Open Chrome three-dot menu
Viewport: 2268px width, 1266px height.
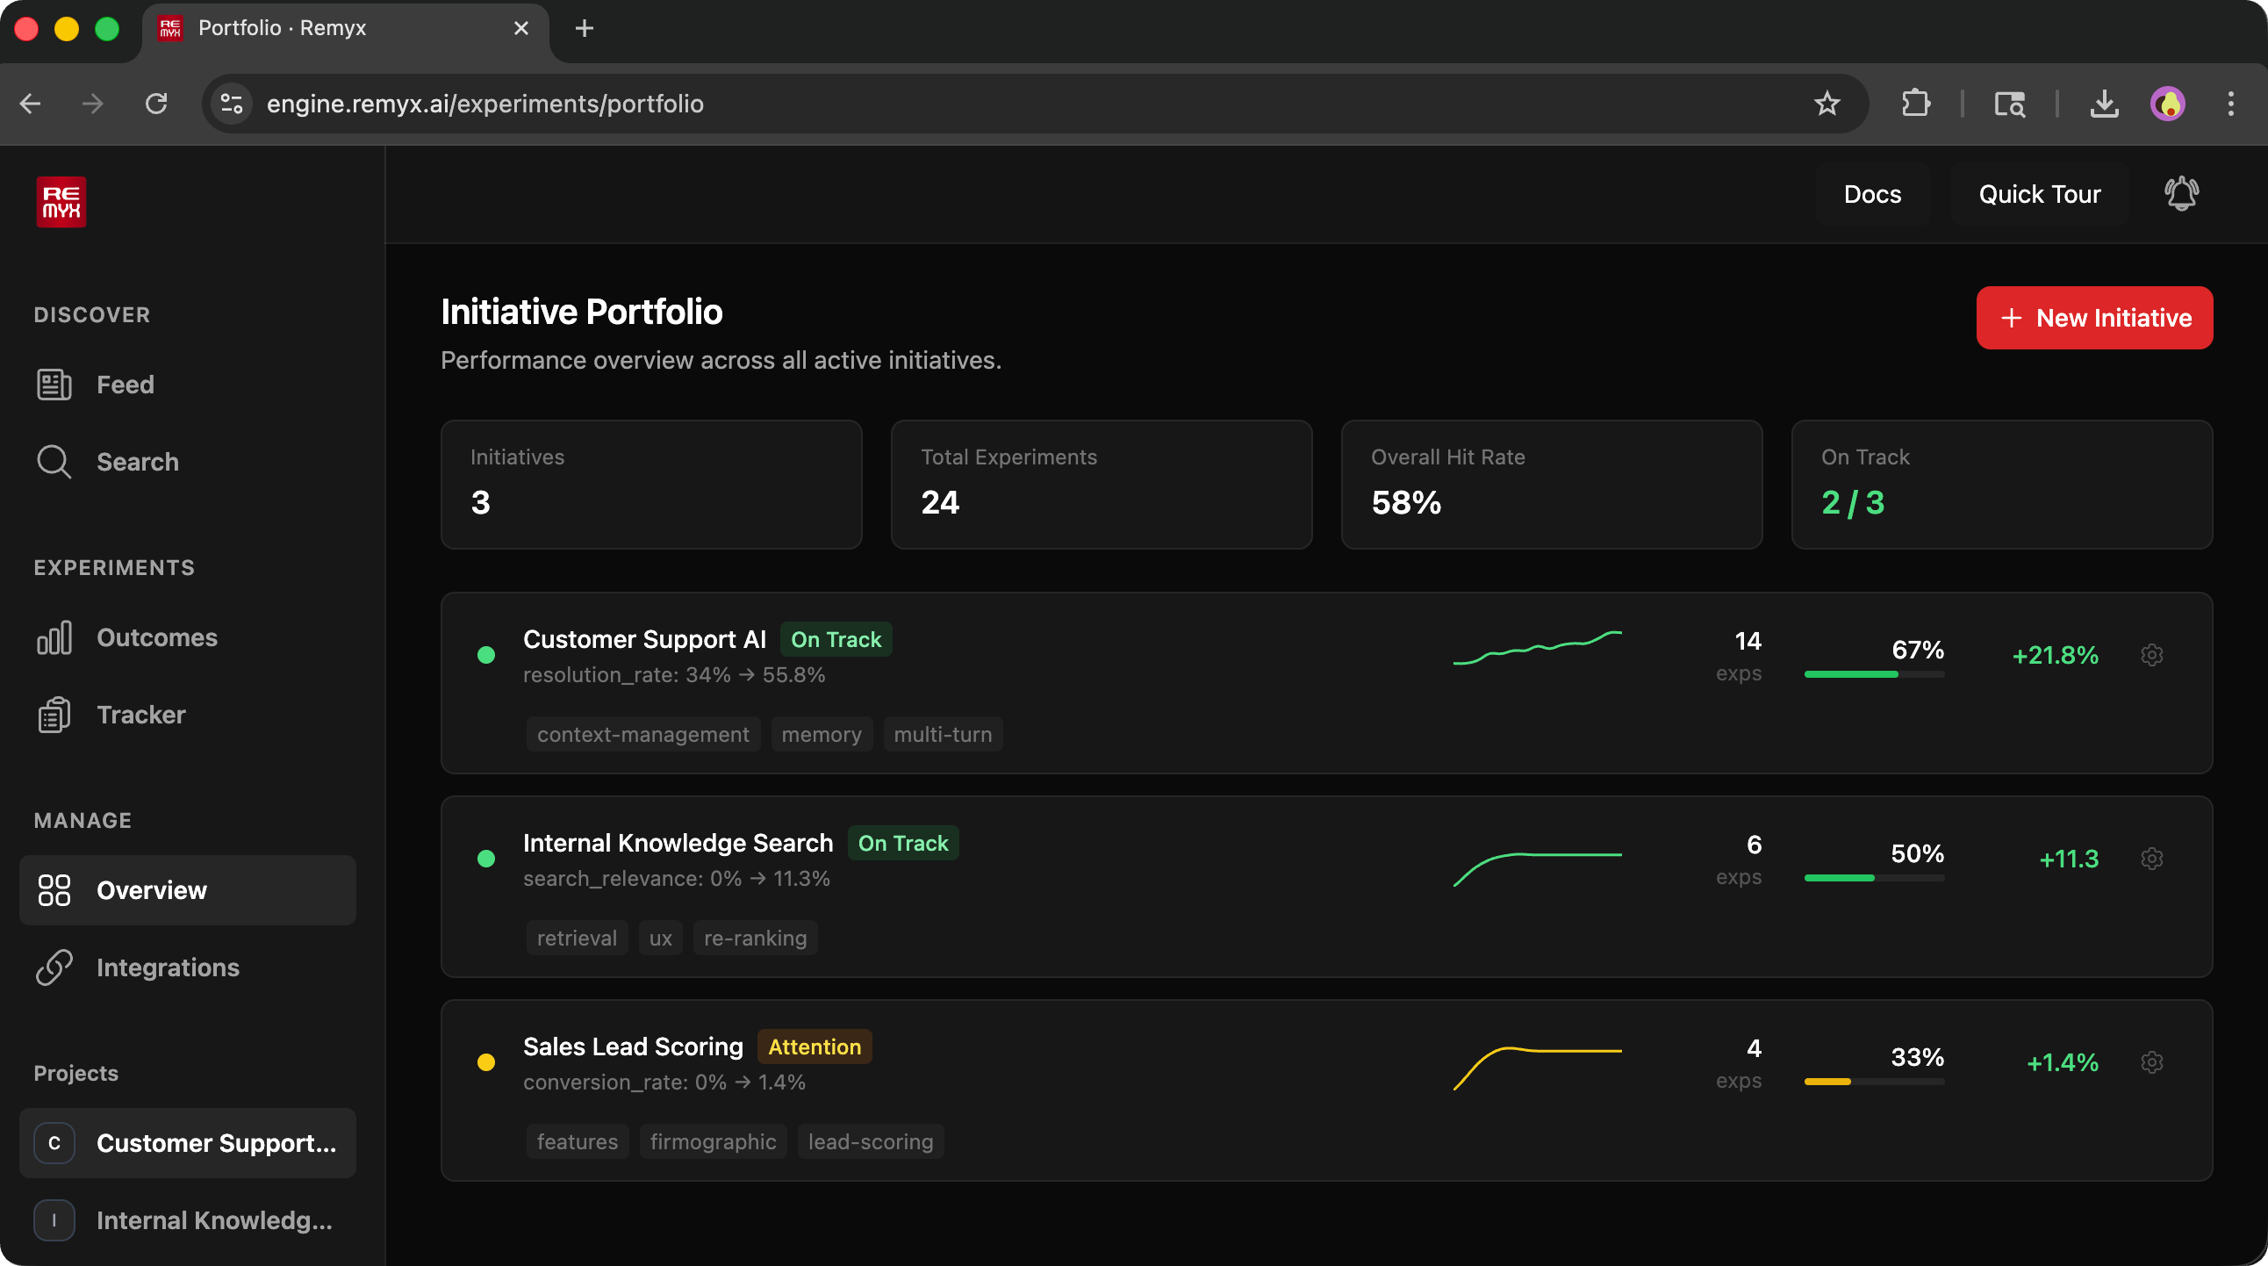(x=2230, y=104)
